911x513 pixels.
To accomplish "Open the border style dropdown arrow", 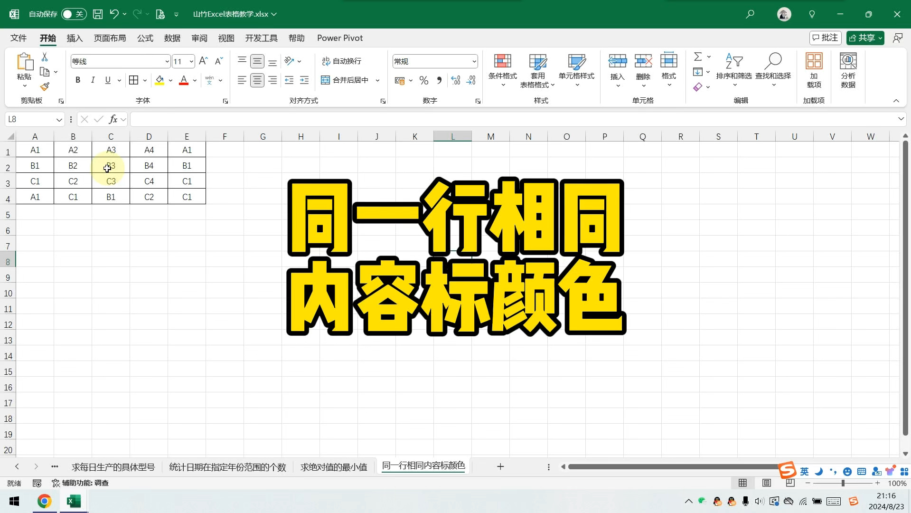I will tap(144, 80).
